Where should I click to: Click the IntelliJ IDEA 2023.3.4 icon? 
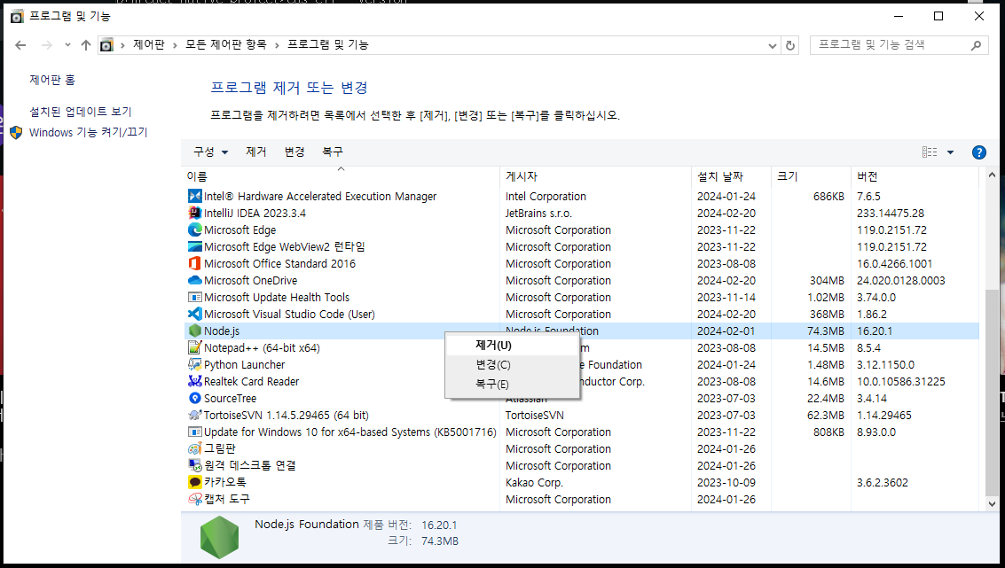(195, 213)
